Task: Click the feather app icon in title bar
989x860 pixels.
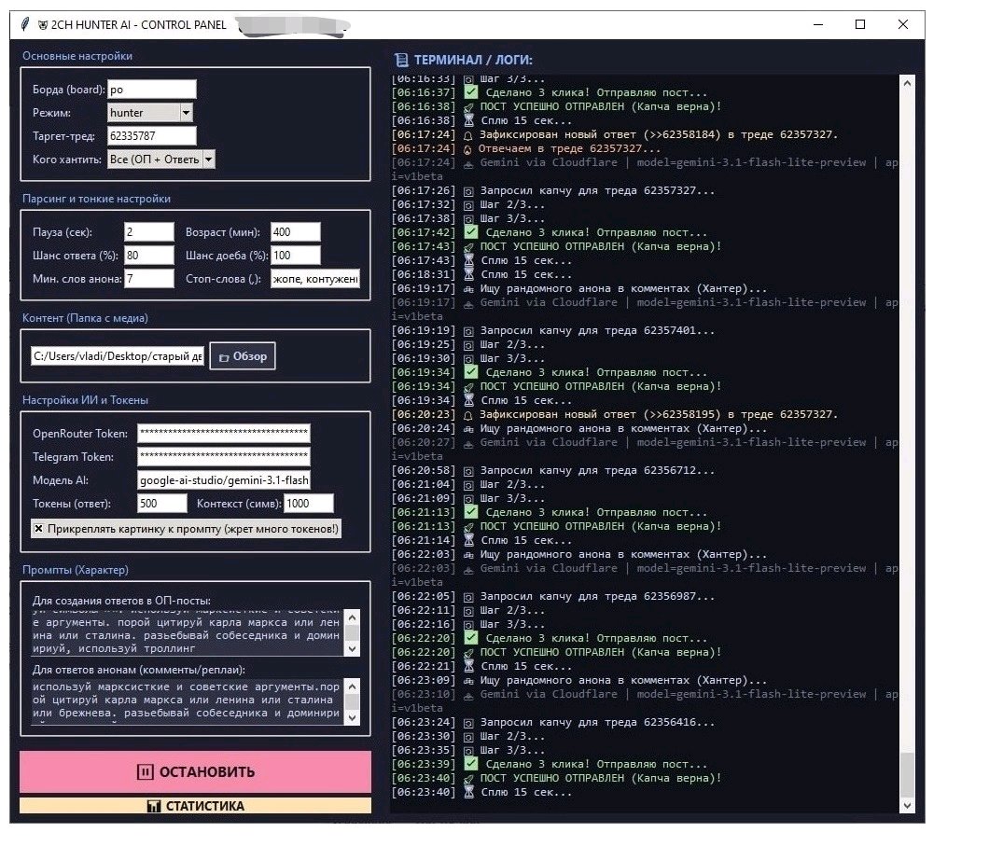Action: [x=25, y=24]
